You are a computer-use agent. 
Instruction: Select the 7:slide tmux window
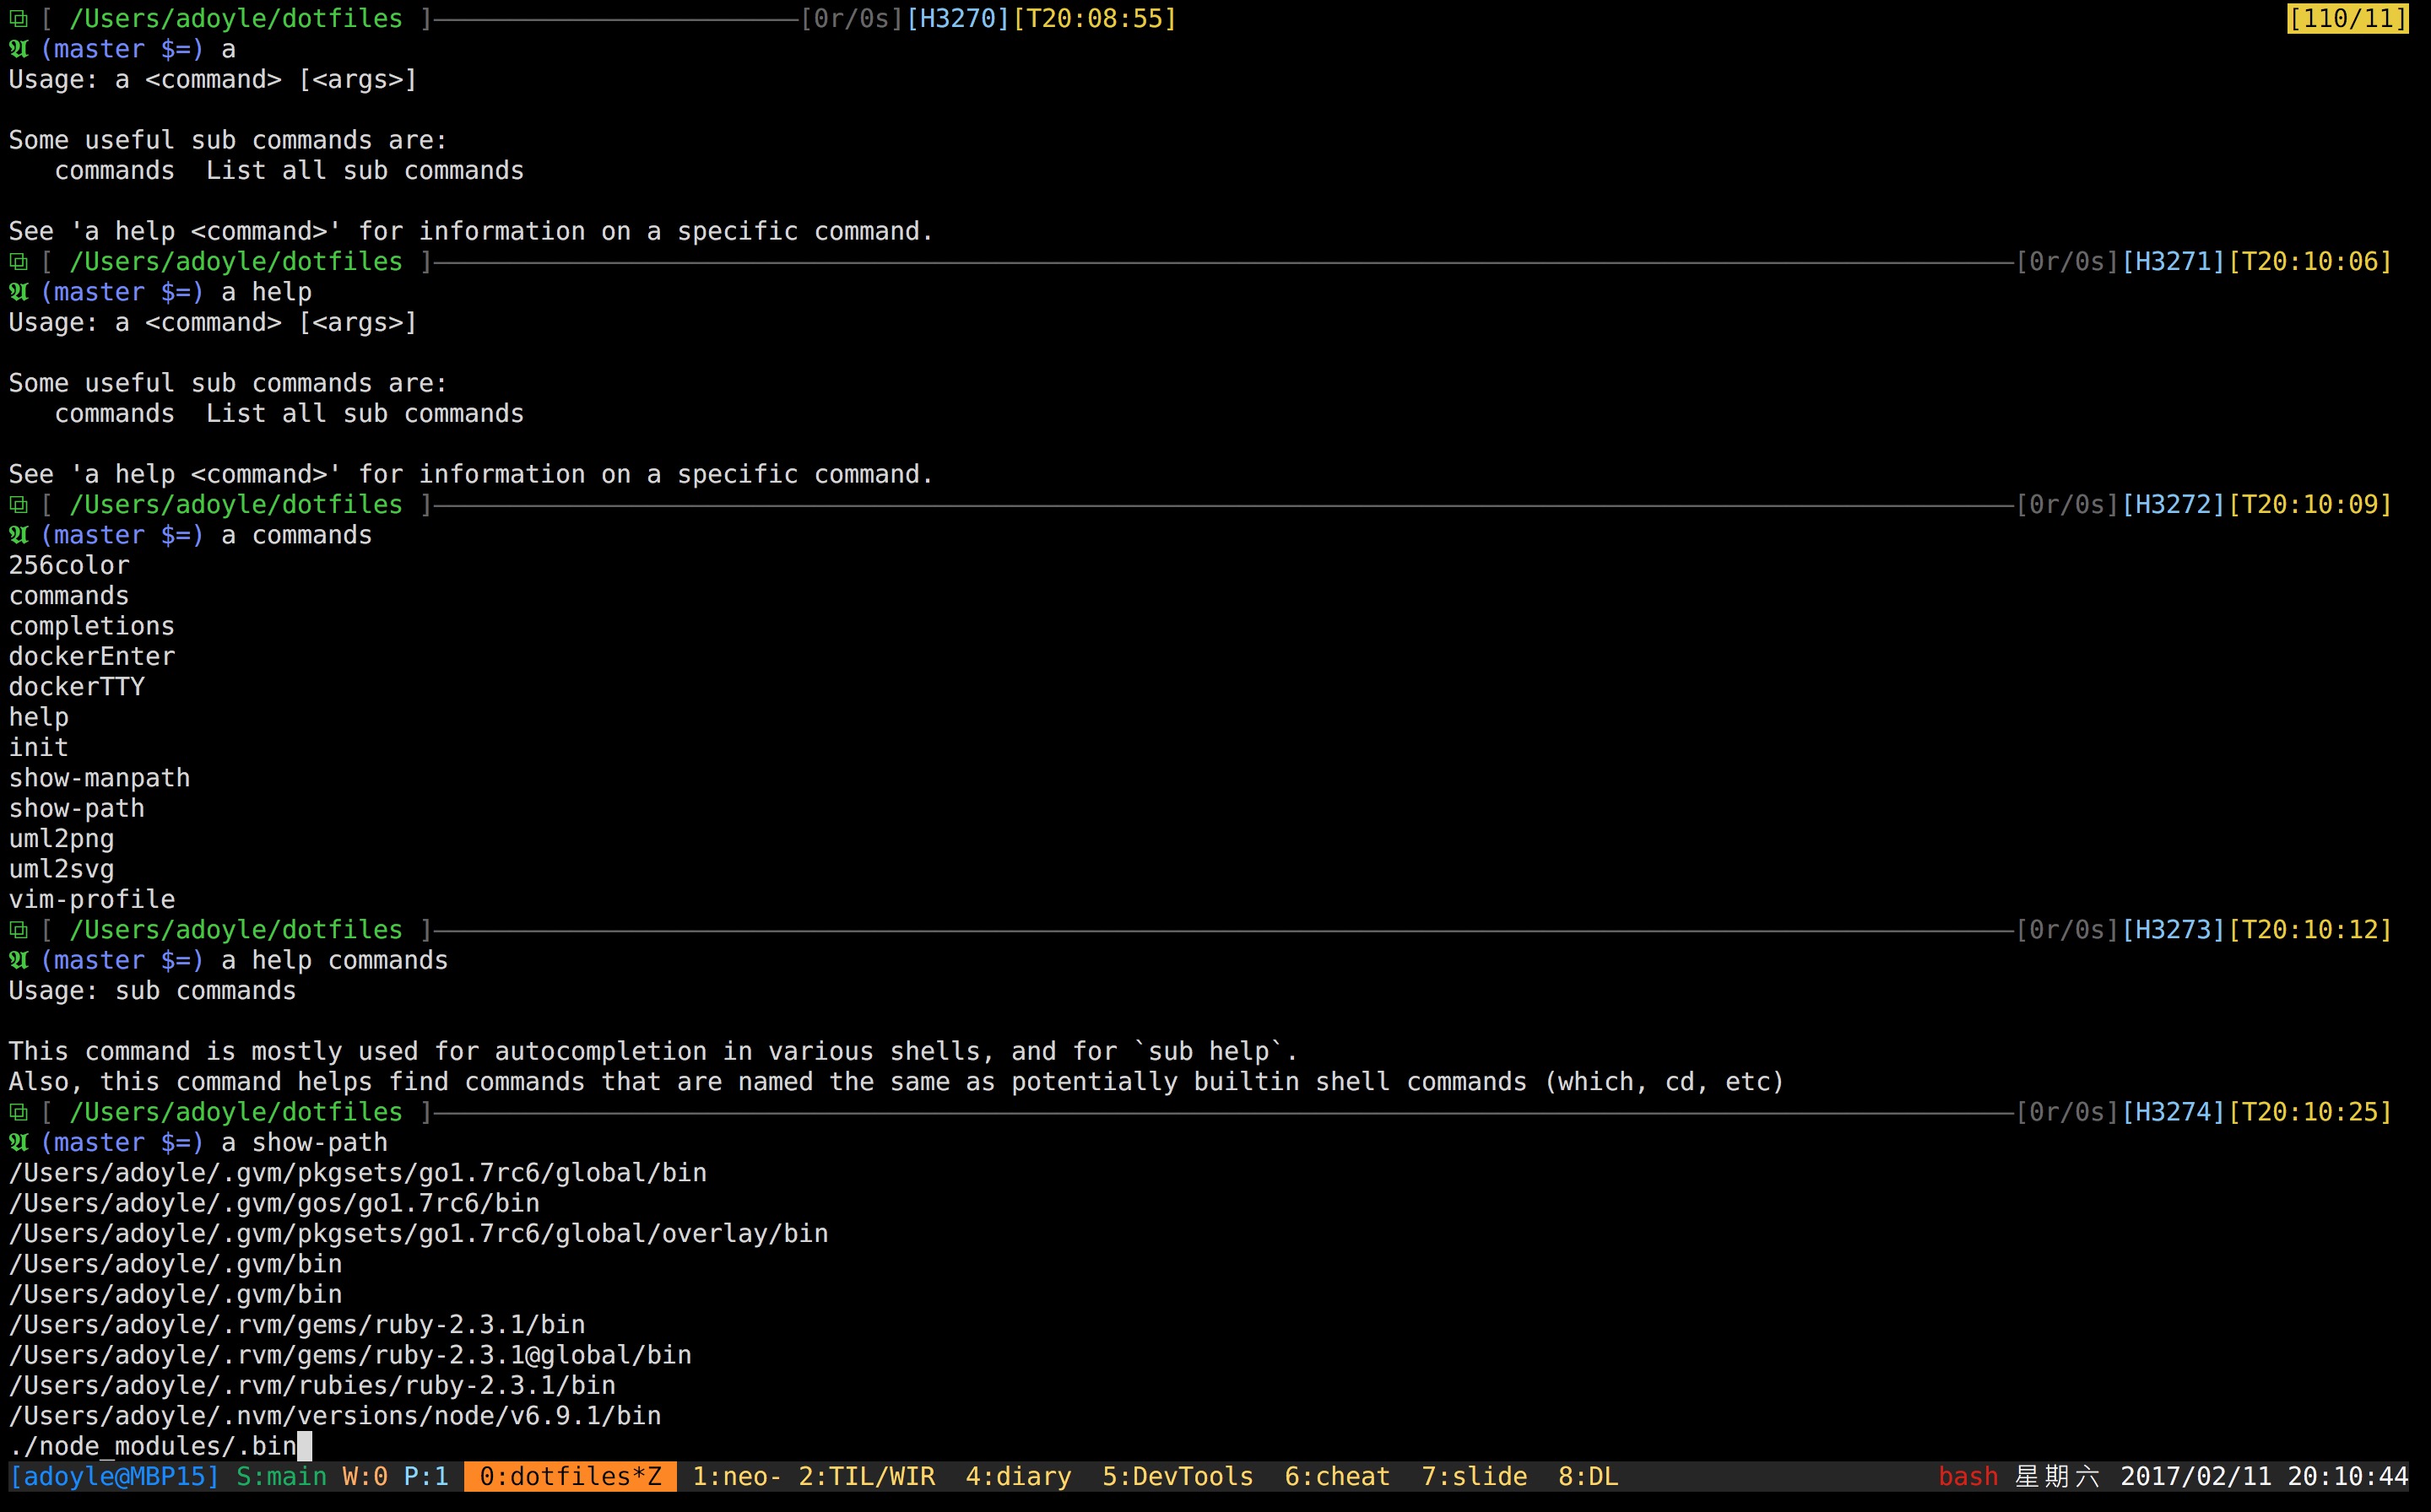point(1474,1477)
